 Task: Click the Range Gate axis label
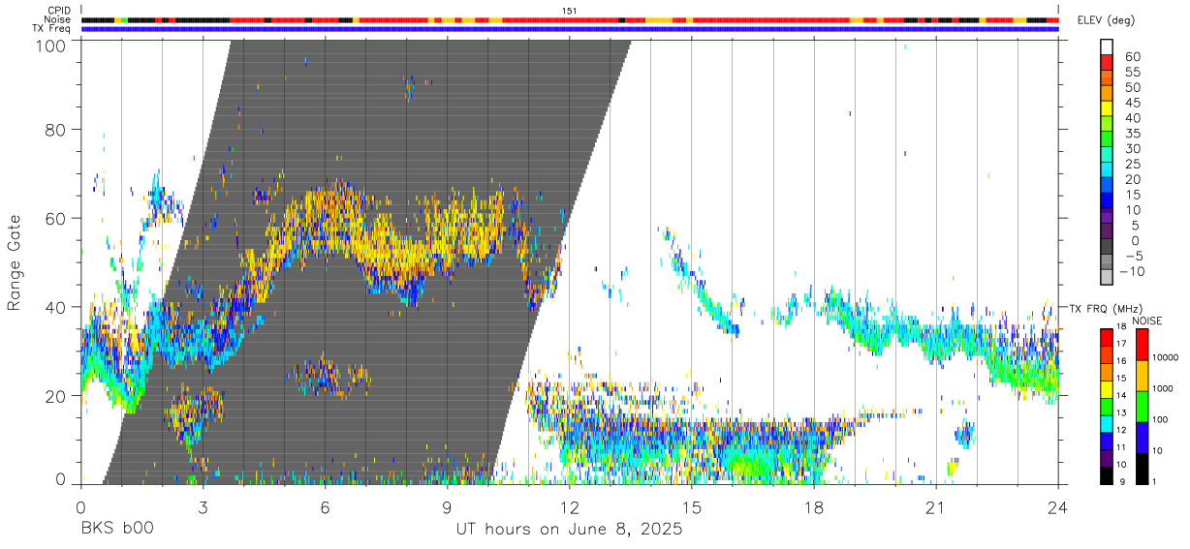(x=16, y=262)
